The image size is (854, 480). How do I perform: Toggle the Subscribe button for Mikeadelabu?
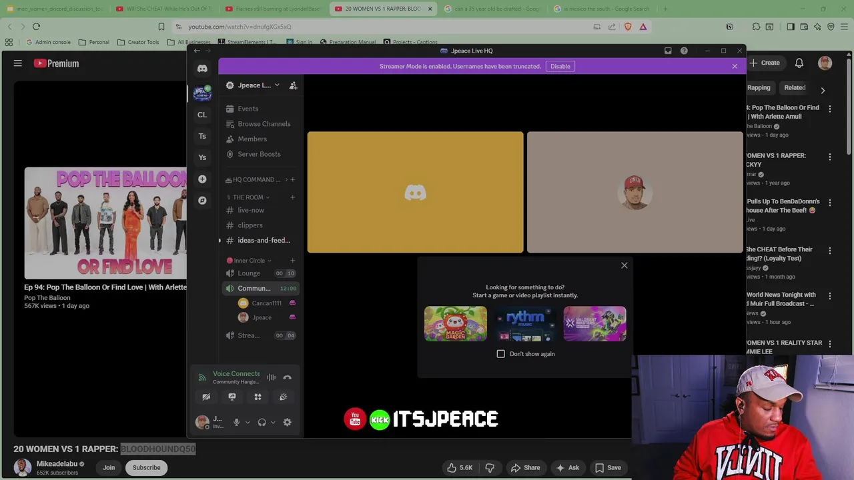point(146,467)
